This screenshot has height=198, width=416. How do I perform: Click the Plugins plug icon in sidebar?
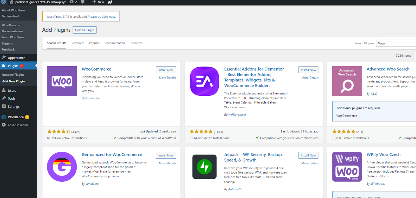(x=4, y=66)
